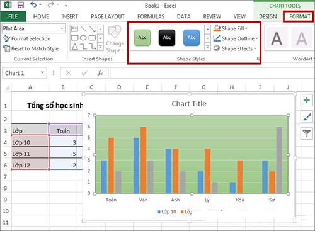Image resolution: width=315 pixels, height=231 pixels.
Task: Click the Save icon in quick access toolbar
Action: pos(20,5)
